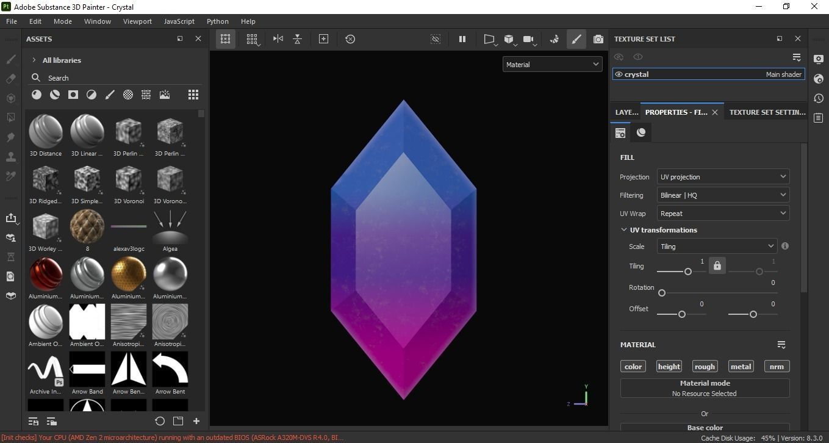The image size is (829, 443).
Task: Filter assets by alphas checker icon
Action: click(128, 95)
